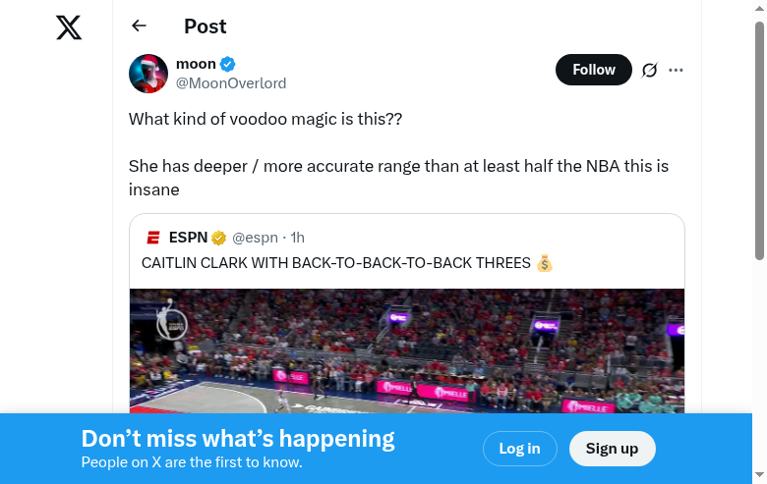Click the blue verified badge next to moon

tap(228, 65)
